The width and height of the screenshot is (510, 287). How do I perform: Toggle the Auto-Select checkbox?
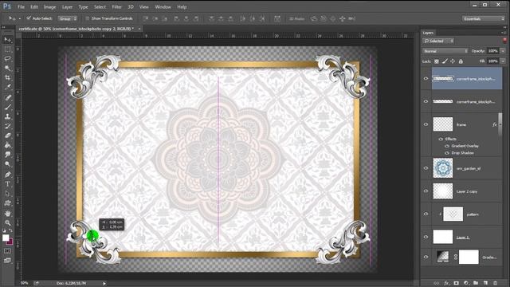[29, 18]
